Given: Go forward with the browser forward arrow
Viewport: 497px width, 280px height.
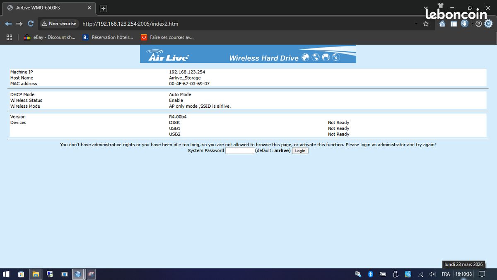Looking at the screenshot, I should tap(19, 24).
